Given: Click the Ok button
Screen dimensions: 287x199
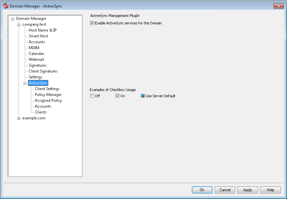Looking at the screenshot, I should click(202, 190).
